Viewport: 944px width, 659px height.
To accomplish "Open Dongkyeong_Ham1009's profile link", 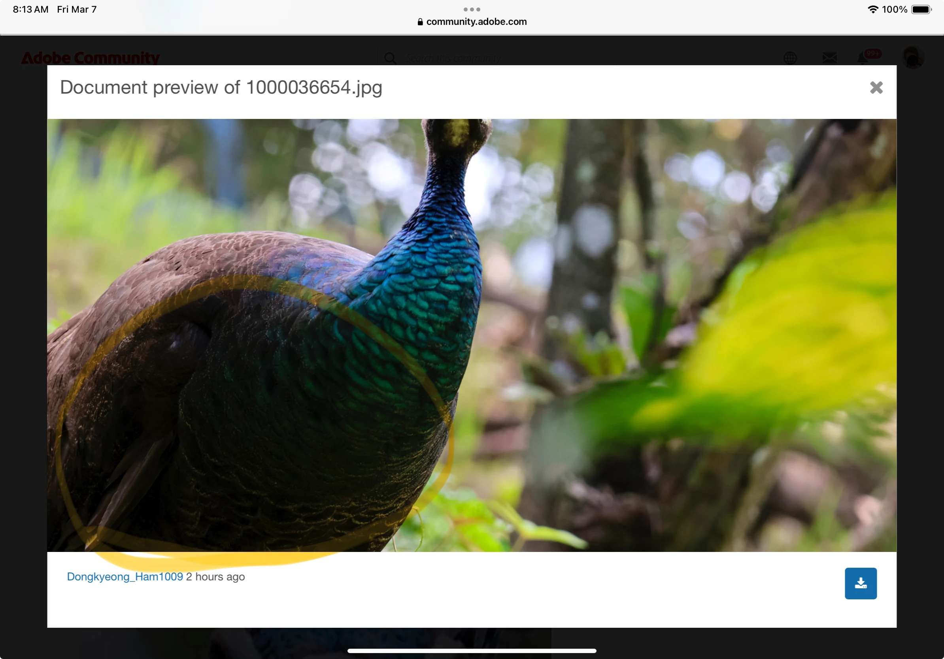I will tap(125, 576).
